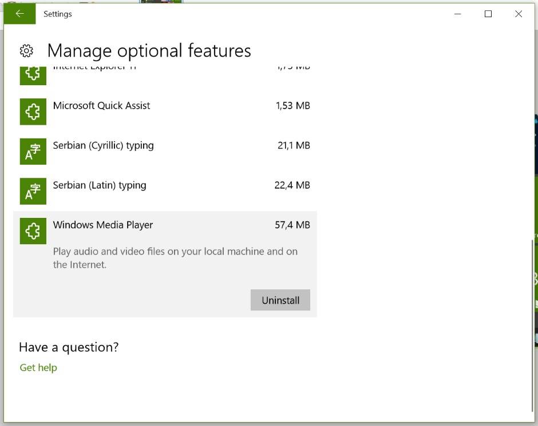Maximize the Settings window
This screenshot has height=426, width=538.
(488, 14)
